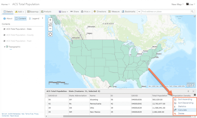This screenshot has width=197, height=118.
Task: Open the Lisa account menu
Action: 191,4
